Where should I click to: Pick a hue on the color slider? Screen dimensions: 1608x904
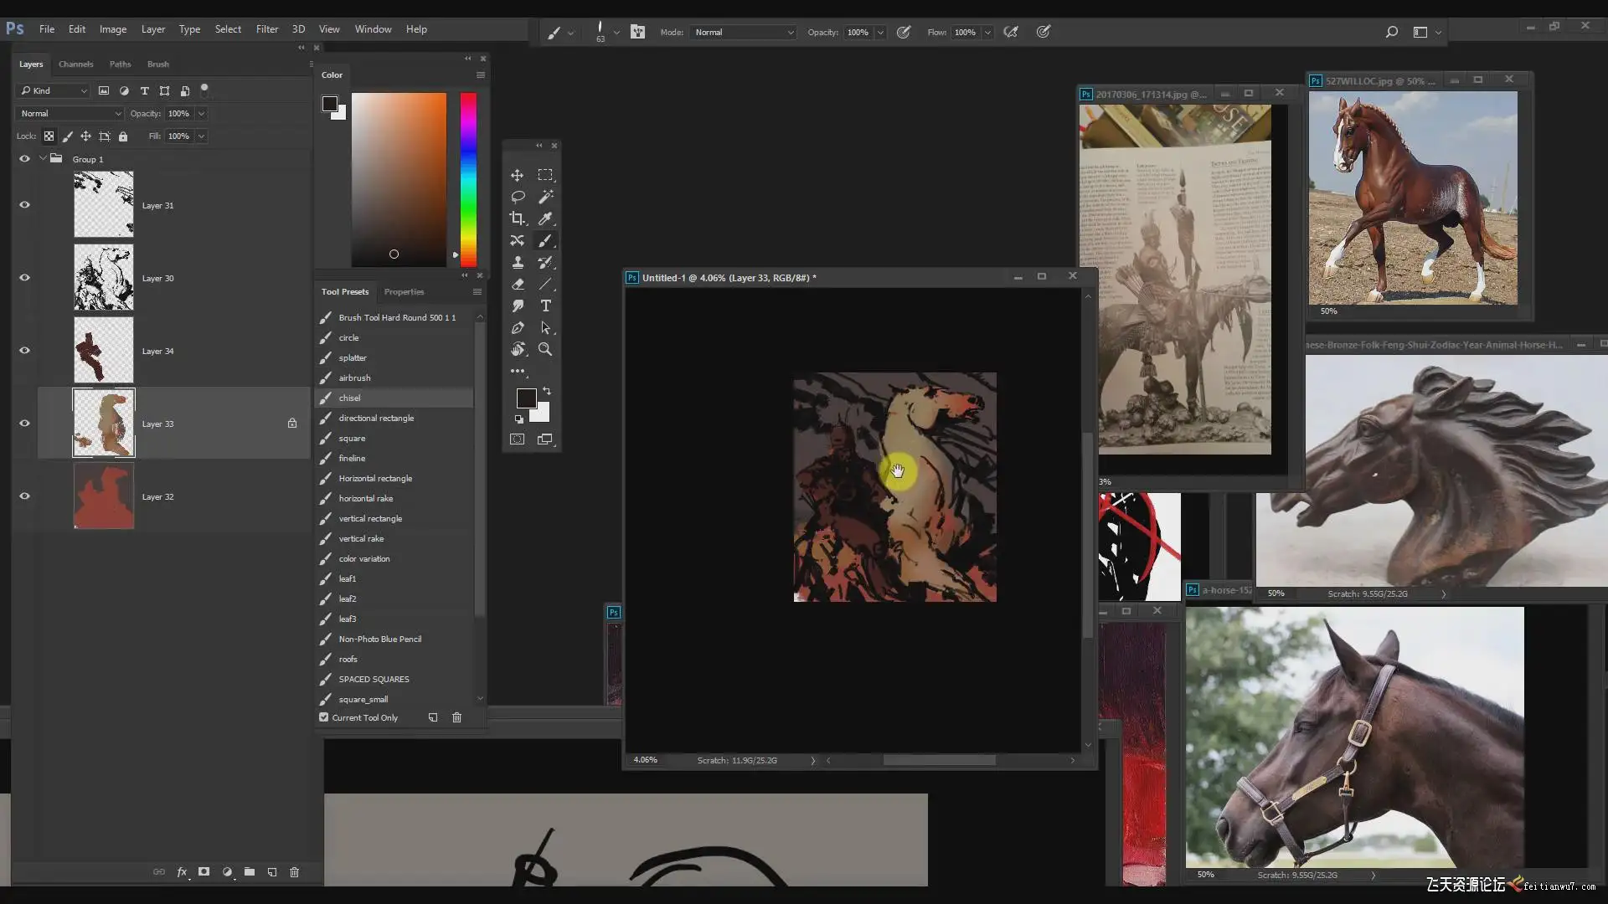(x=468, y=180)
